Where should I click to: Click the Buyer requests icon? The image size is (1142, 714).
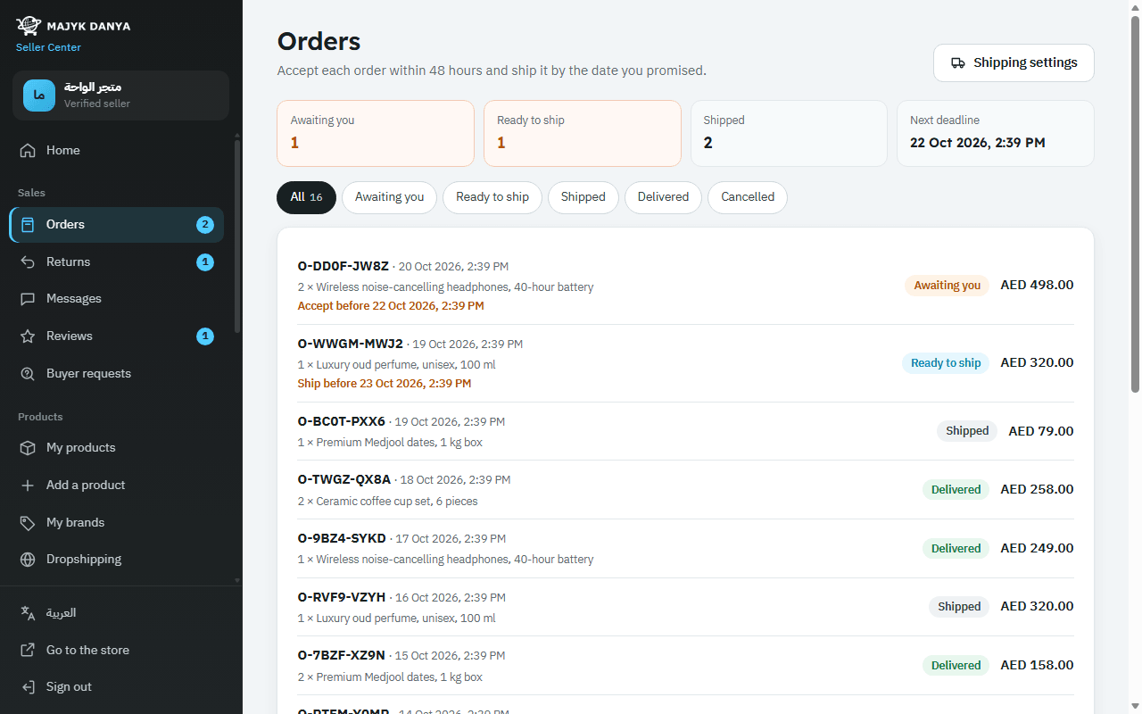29,374
